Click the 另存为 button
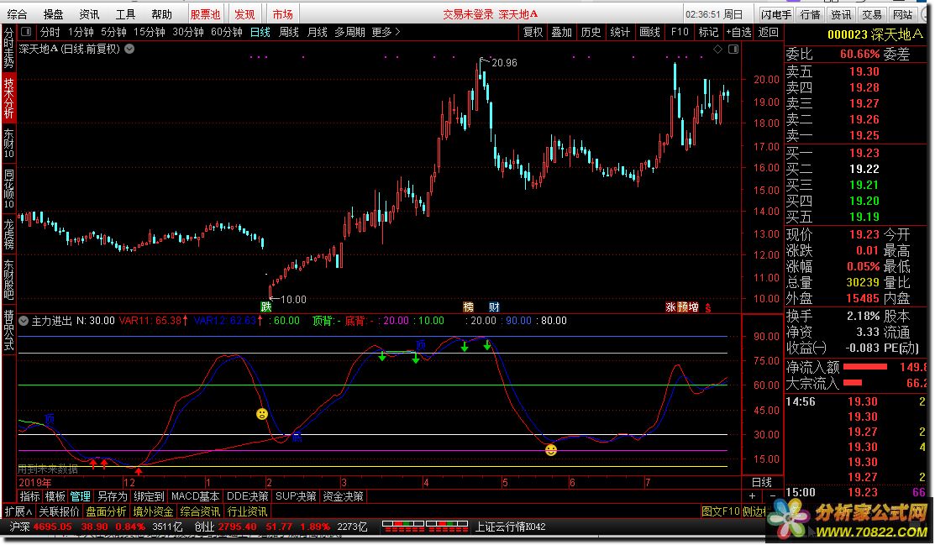Viewport: 935px width, 545px height. (112, 496)
